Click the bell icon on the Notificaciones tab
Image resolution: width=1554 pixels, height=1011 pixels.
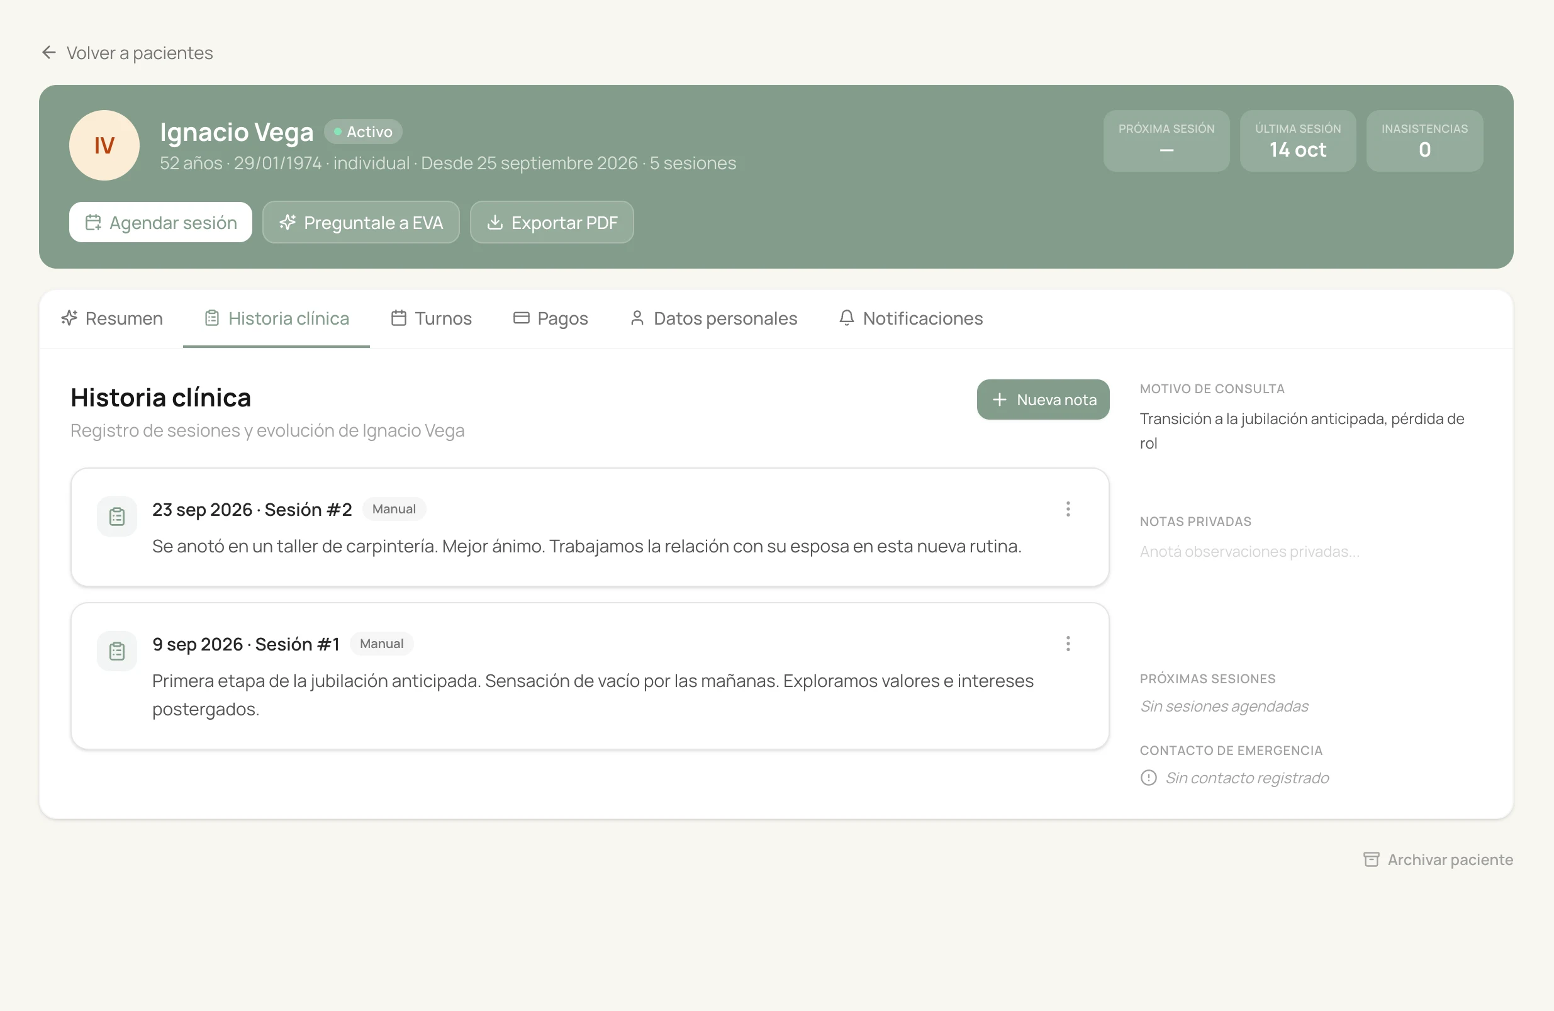pyautogui.click(x=847, y=318)
